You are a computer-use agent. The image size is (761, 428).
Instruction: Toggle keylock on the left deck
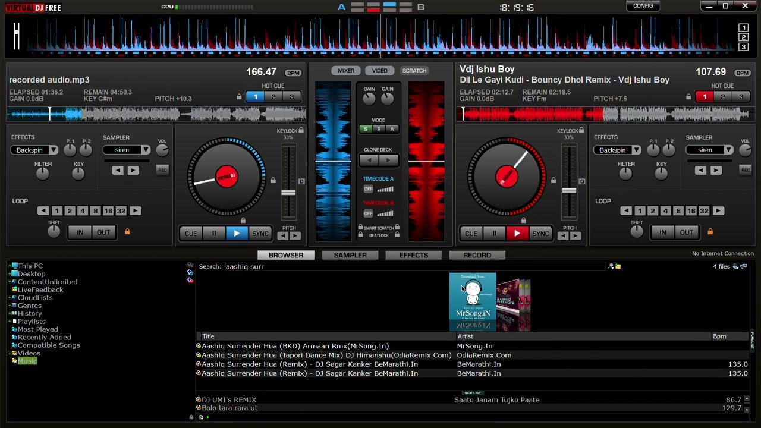pyautogui.click(x=301, y=130)
